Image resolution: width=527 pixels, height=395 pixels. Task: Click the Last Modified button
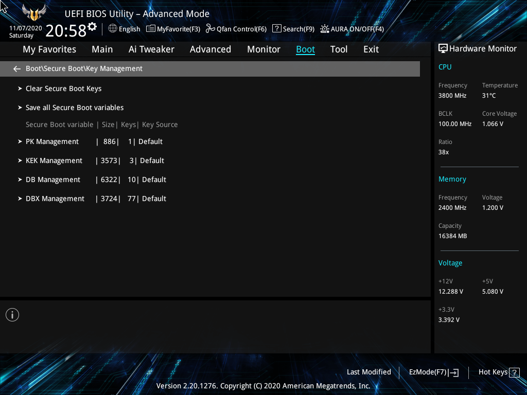368,372
